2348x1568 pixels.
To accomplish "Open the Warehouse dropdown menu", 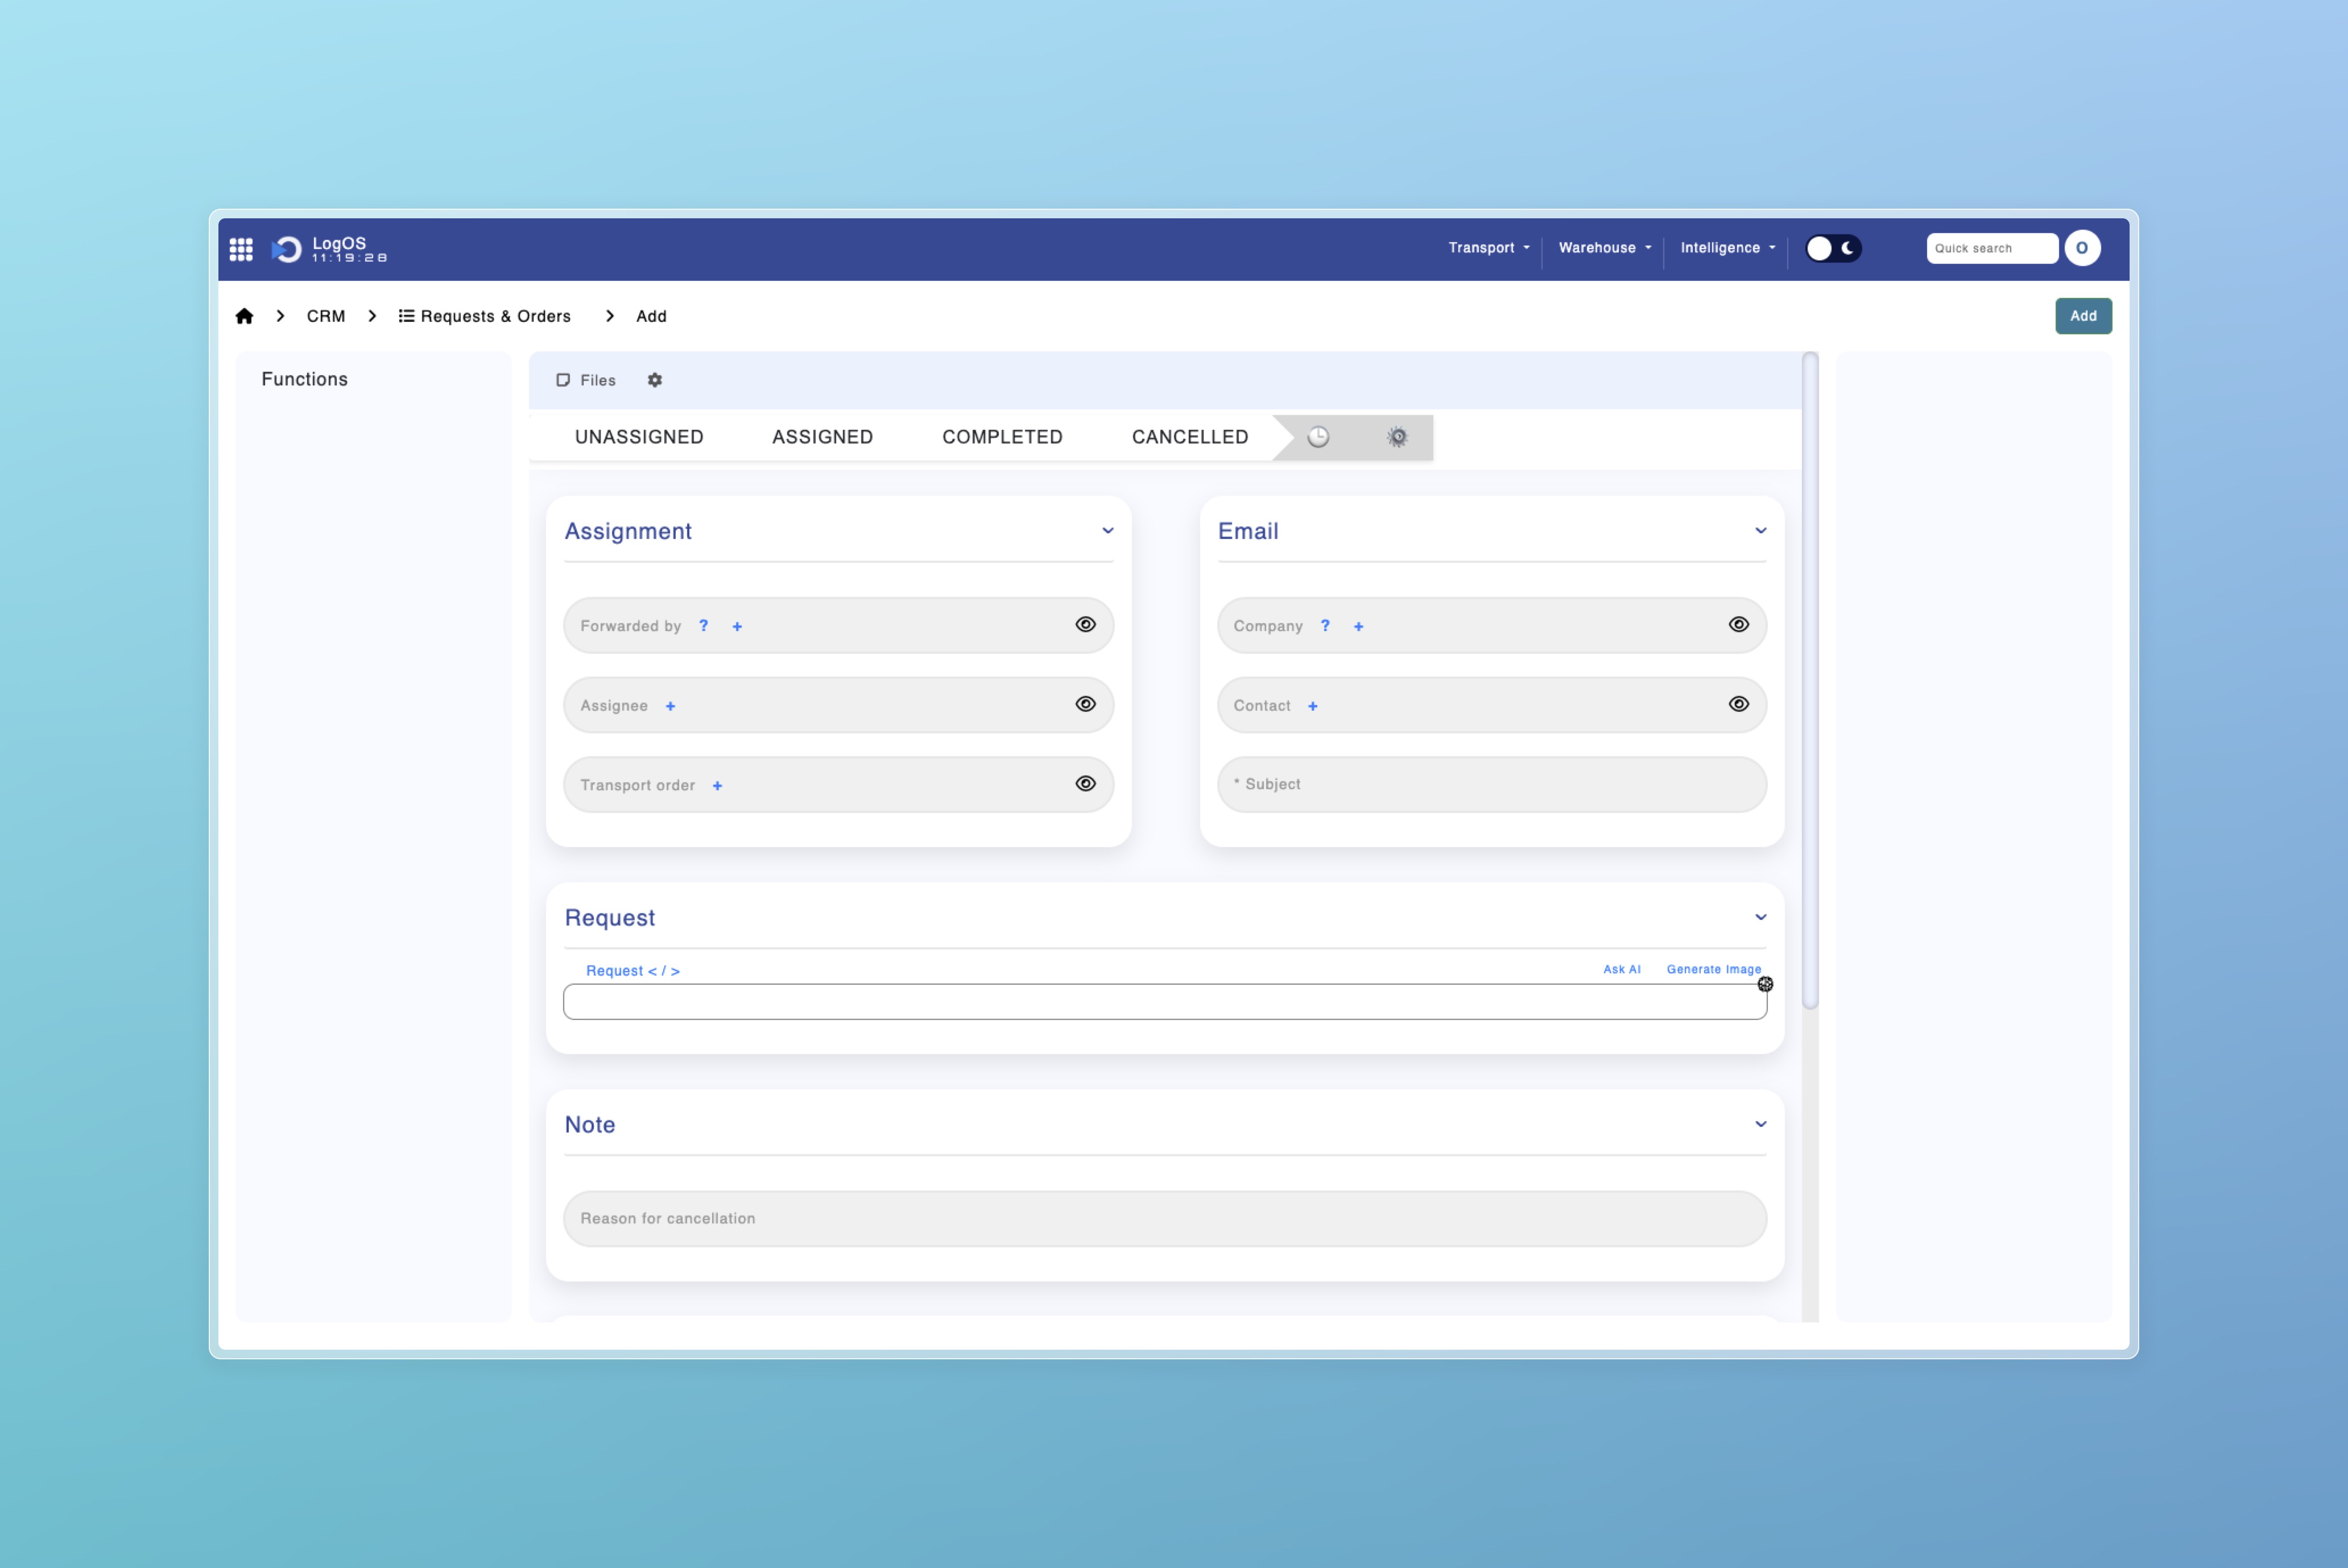I will coord(1605,248).
